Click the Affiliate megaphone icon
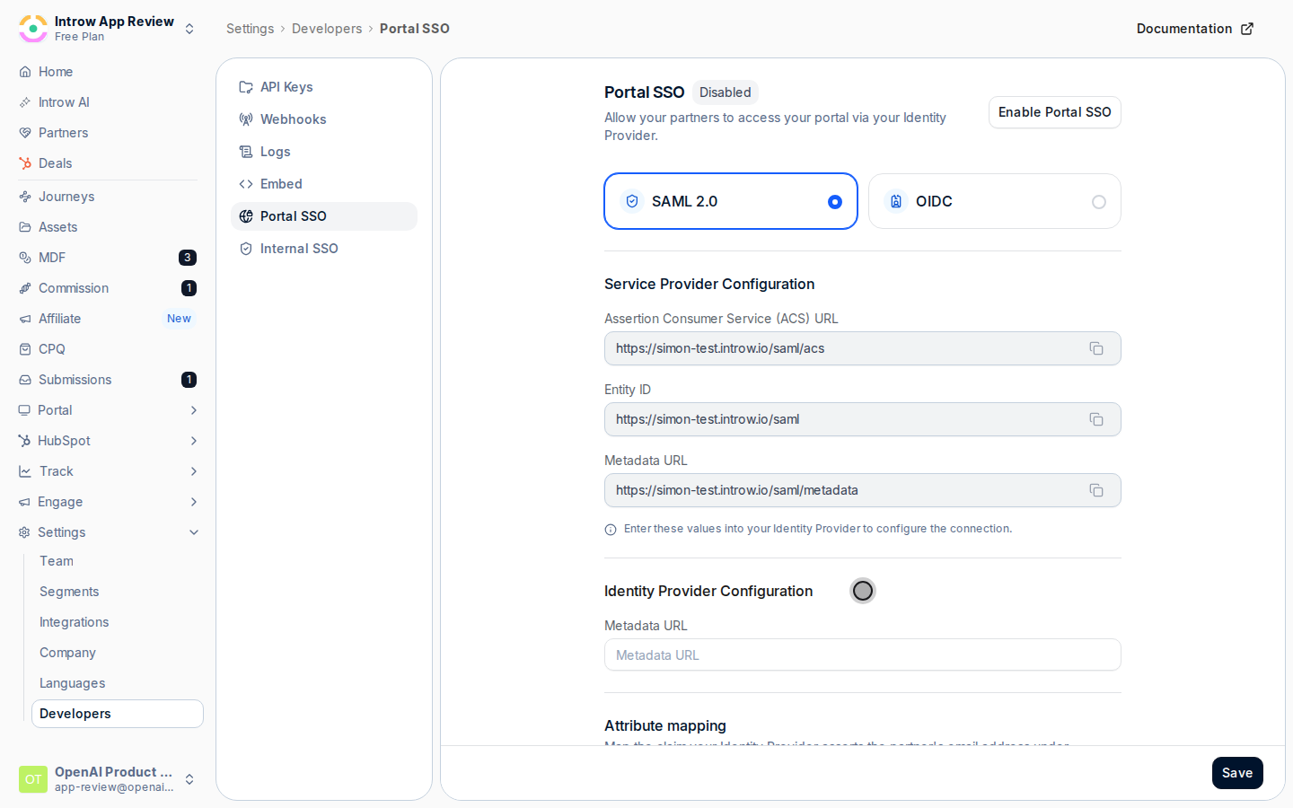The height and width of the screenshot is (808, 1293). [x=25, y=319]
